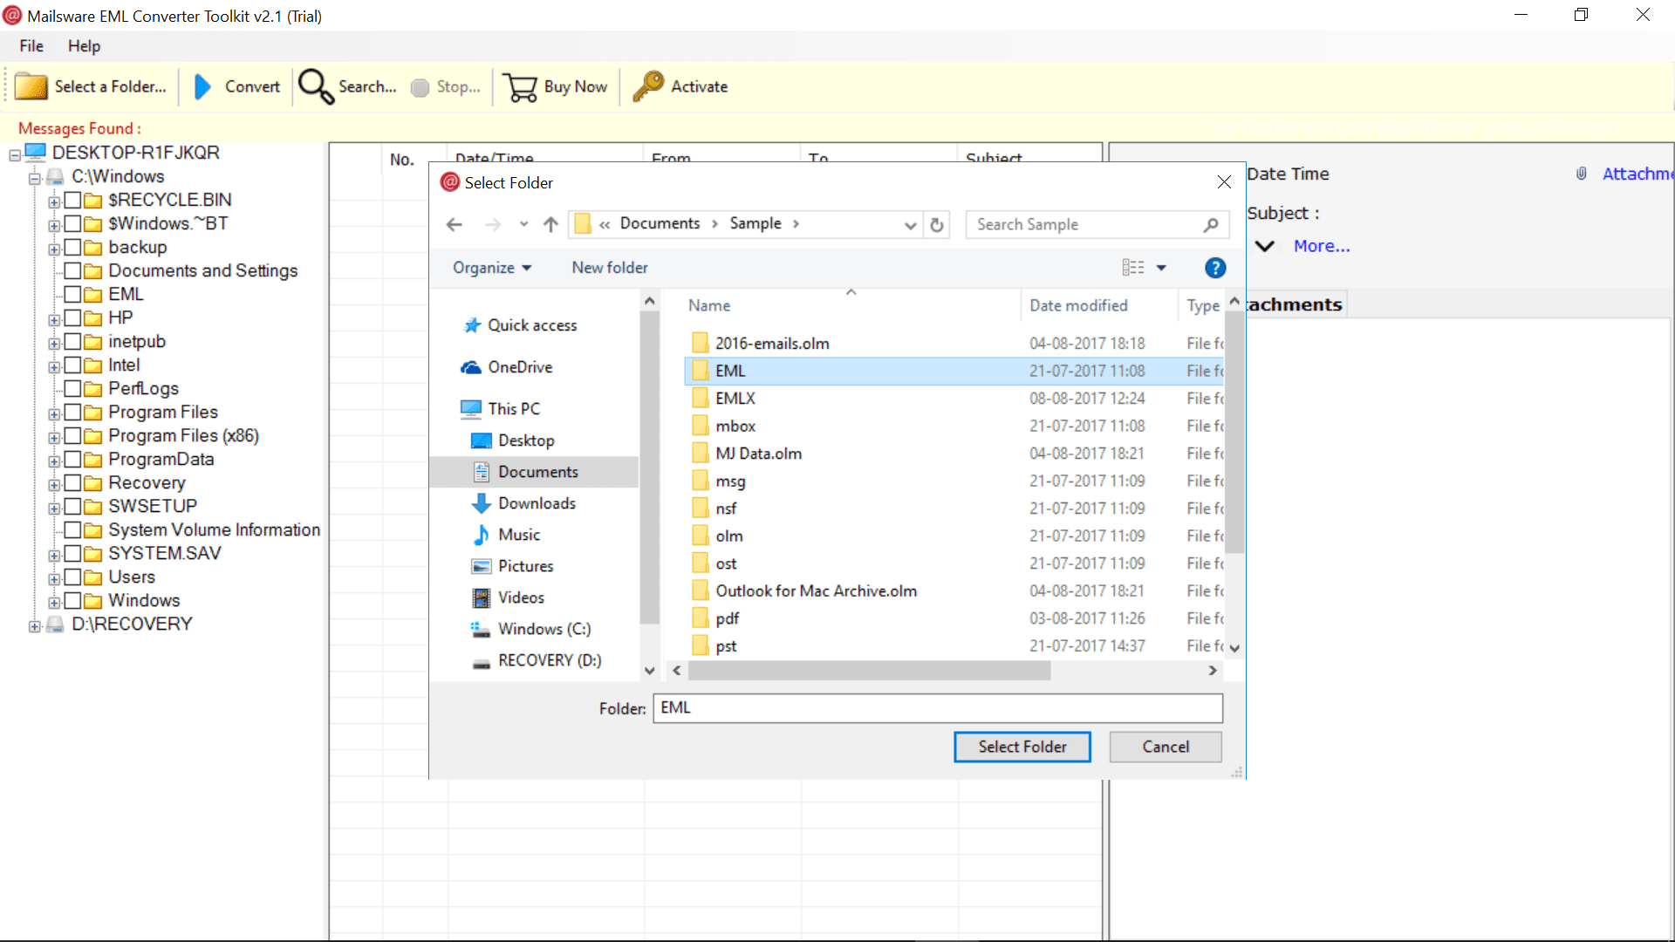Click the Activate key icon
Viewport: 1675px width, 942px height.
point(648,86)
